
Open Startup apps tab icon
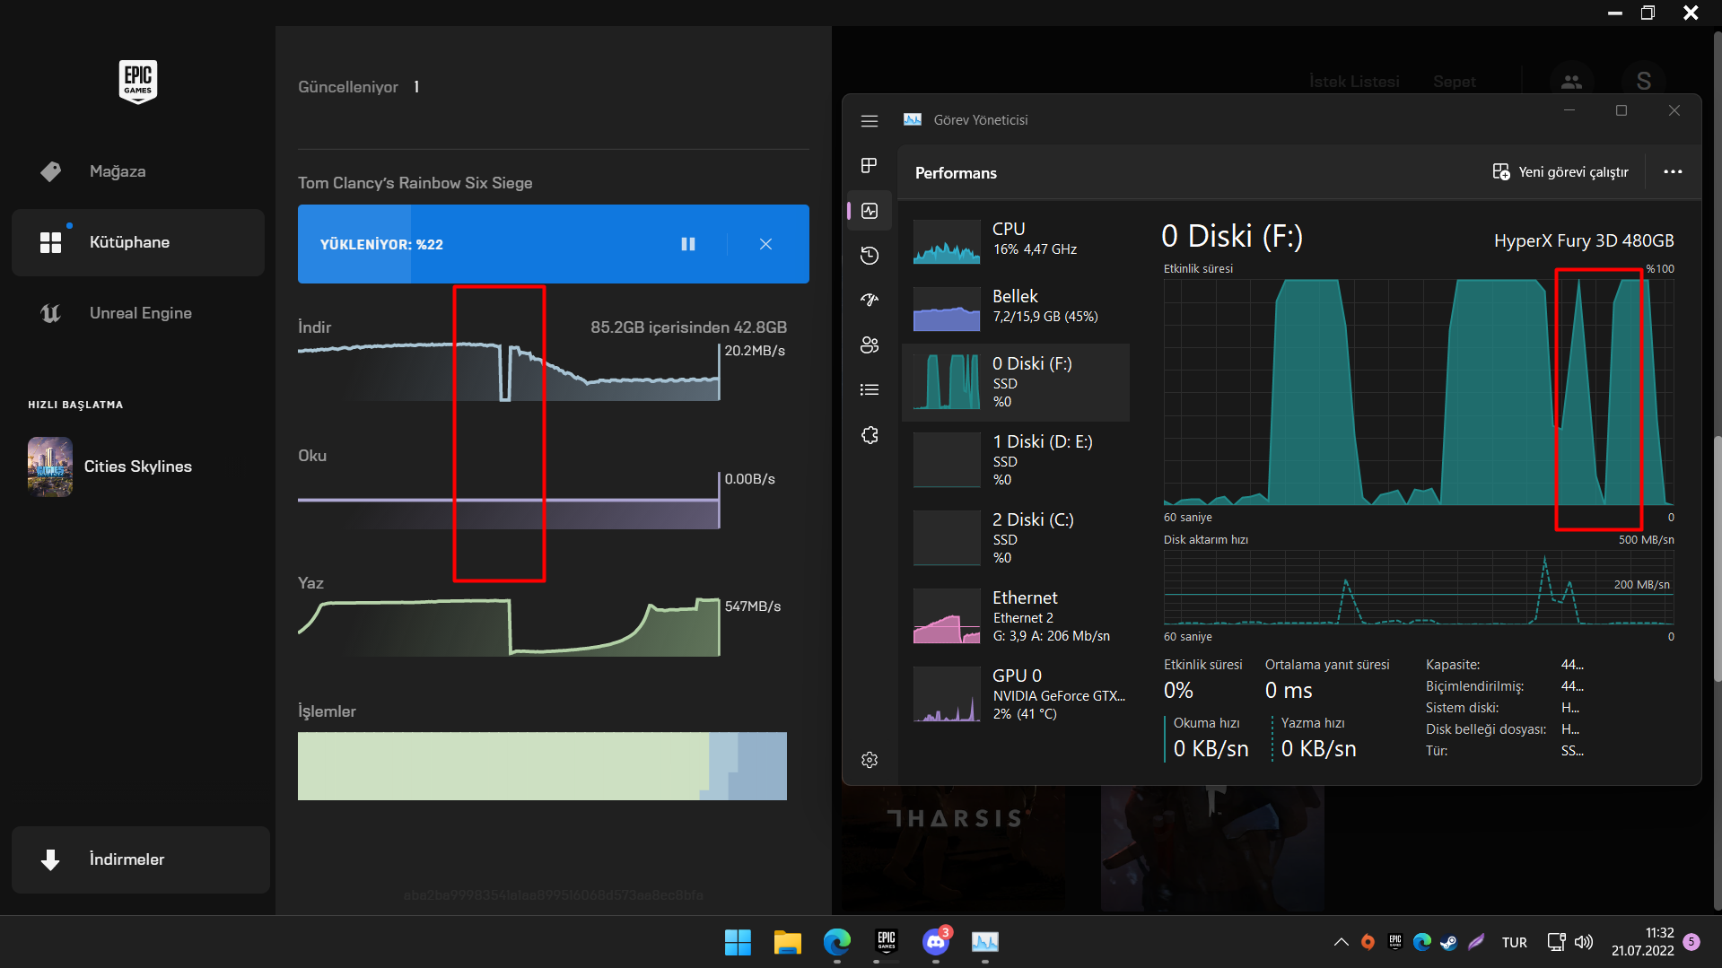(870, 301)
